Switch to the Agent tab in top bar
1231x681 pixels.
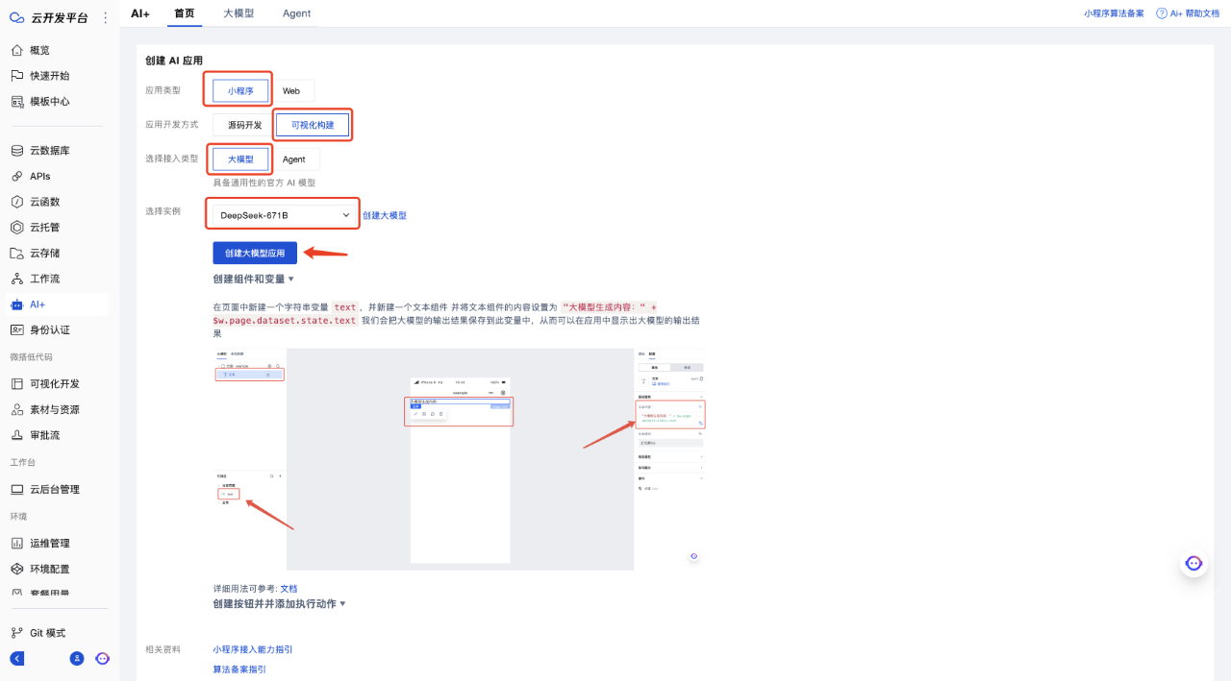296,13
